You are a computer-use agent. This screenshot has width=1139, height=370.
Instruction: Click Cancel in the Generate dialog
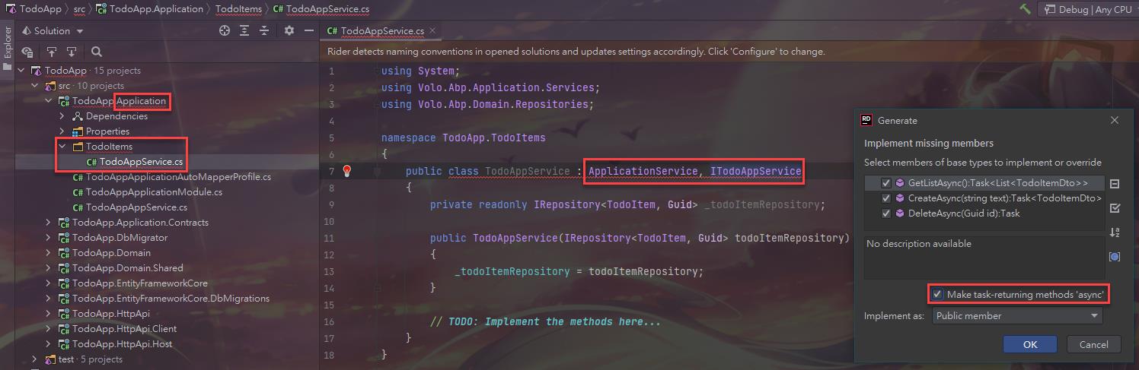[x=1093, y=344]
